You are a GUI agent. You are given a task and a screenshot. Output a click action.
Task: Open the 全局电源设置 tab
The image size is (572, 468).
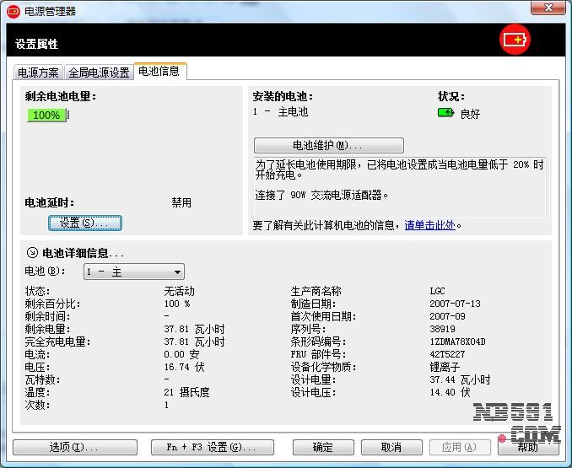pyautogui.click(x=99, y=73)
